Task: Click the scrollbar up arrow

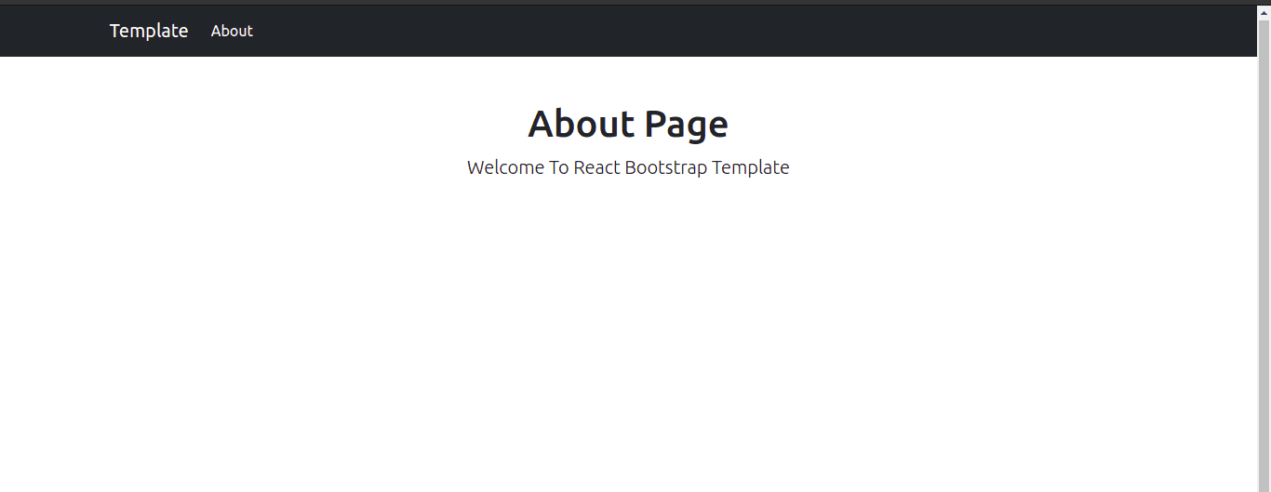Action: point(1264,12)
